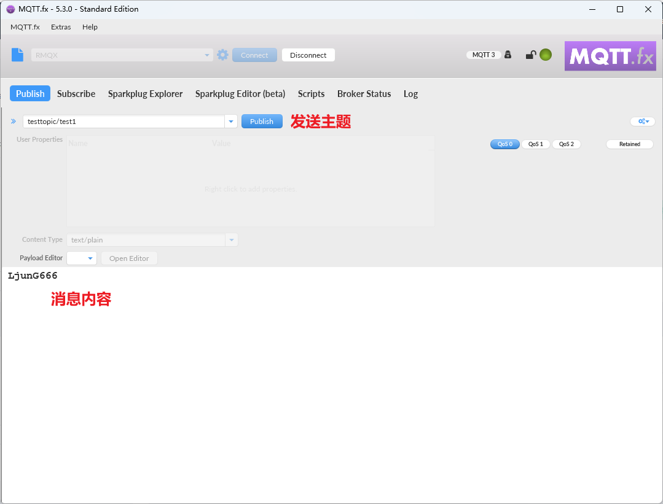This screenshot has width=663, height=504.
Task: Click the Open Editor button
Action: pyautogui.click(x=129, y=258)
